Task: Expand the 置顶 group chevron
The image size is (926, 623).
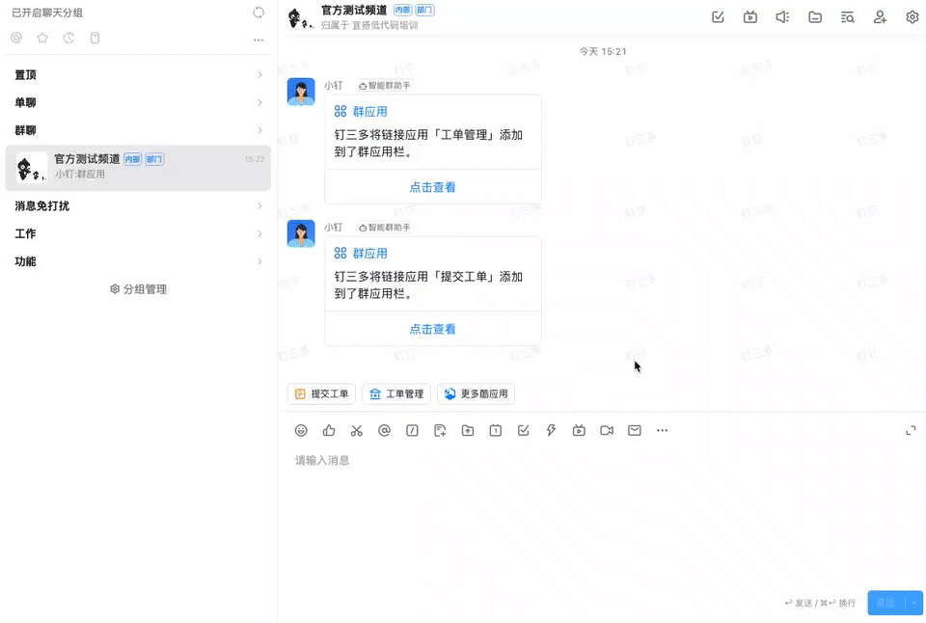Action: (x=259, y=75)
